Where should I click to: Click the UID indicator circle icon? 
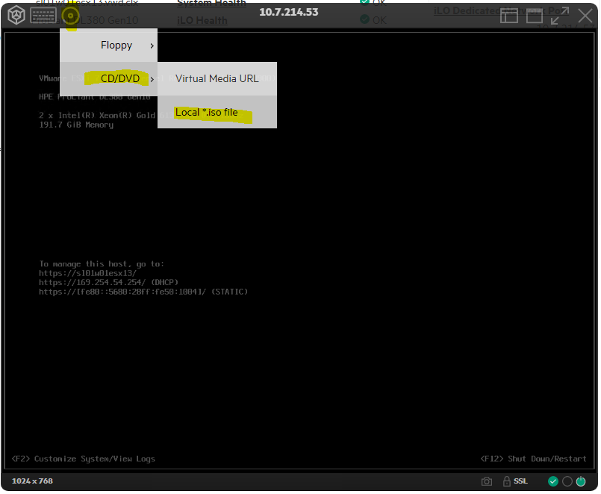click(x=567, y=481)
